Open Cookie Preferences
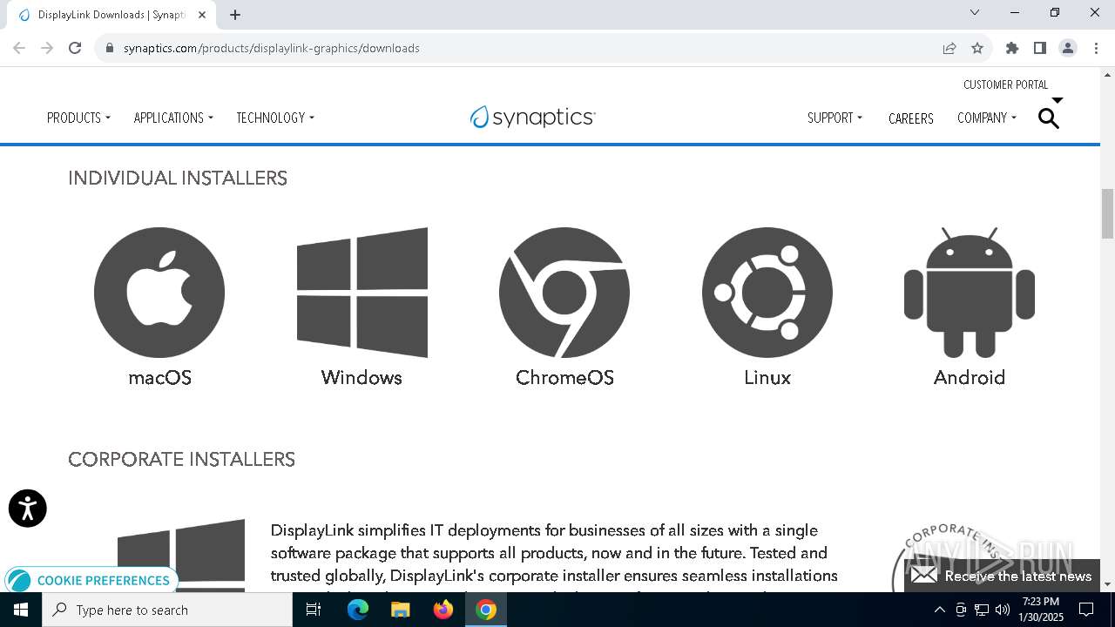Viewport: 1115px width, 627px height. coord(91,580)
